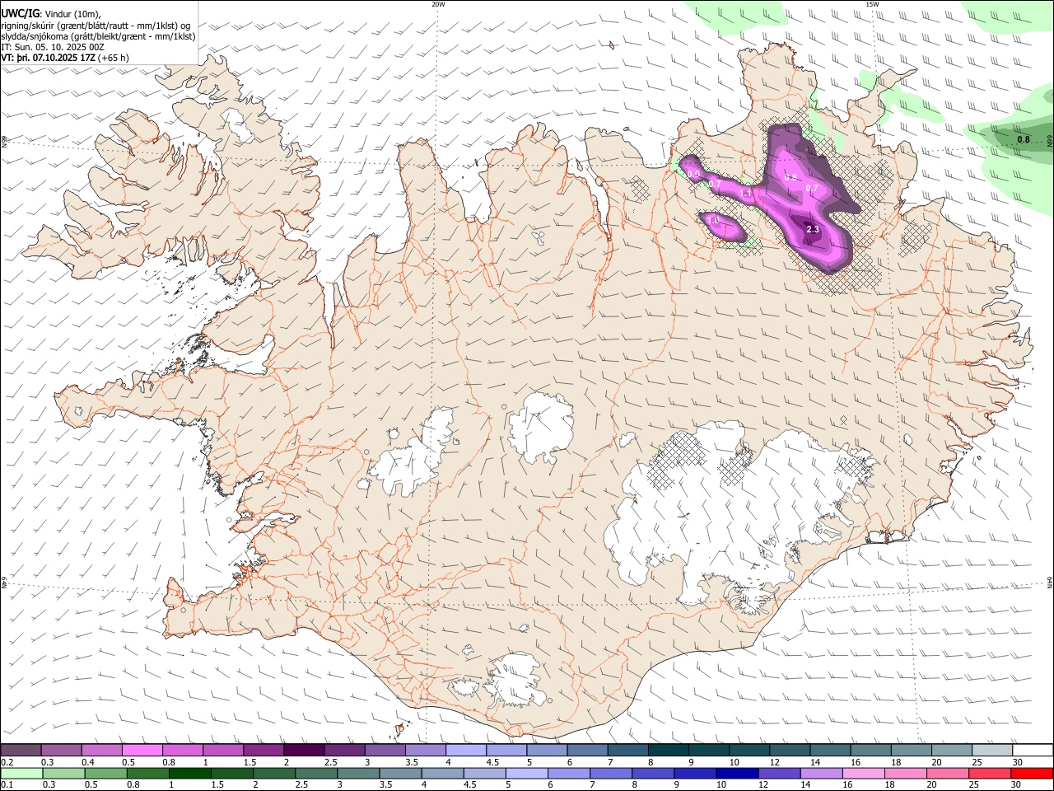Pick the lower scale 14–16 light violet swatch
Viewport: 1054px width, 791px height.
(820, 773)
